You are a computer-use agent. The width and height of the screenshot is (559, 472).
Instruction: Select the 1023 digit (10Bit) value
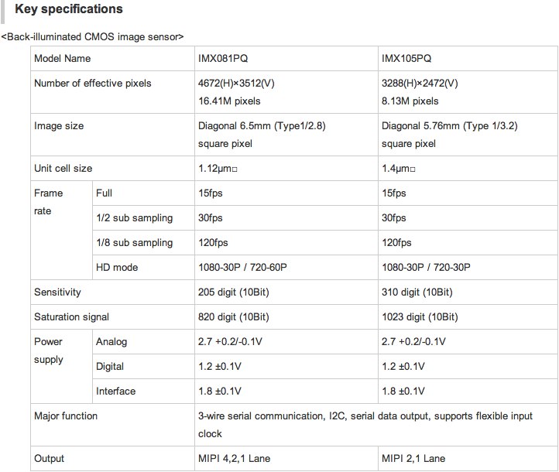point(420,317)
